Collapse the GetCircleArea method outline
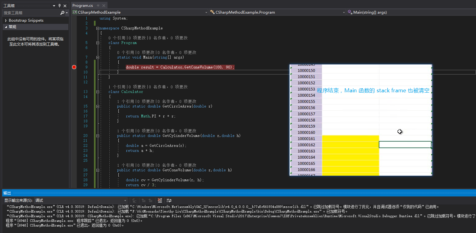The height and width of the screenshot is (233, 476). 98,106
